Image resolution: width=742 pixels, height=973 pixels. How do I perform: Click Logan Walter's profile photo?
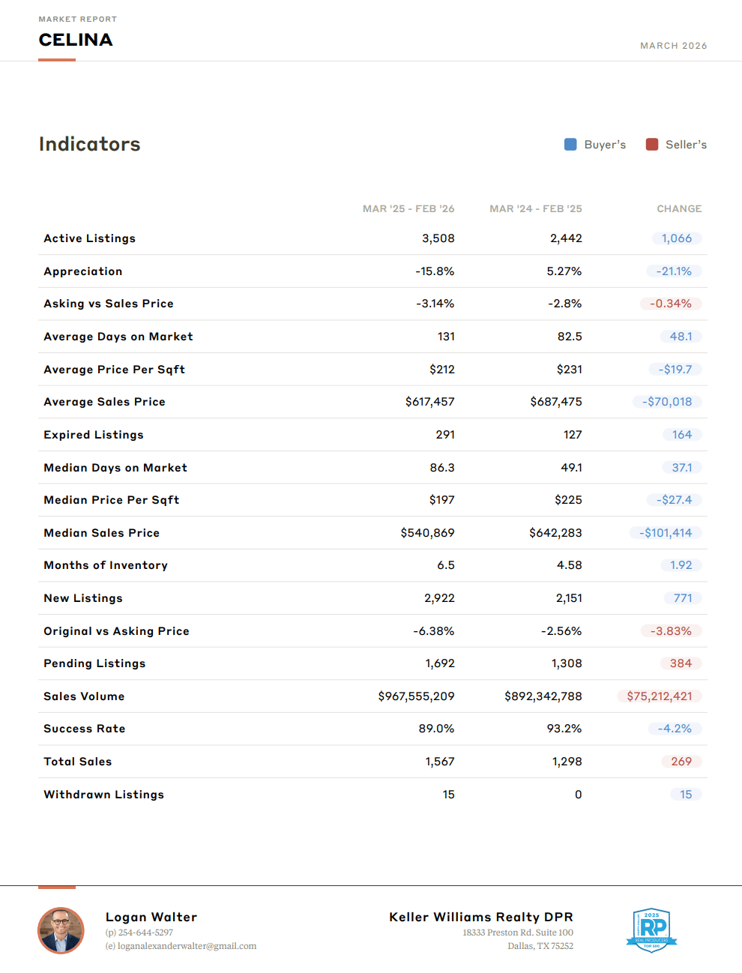61,930
